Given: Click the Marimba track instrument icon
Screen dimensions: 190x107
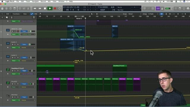Looking at the screenshot, I should coord(8,96).
